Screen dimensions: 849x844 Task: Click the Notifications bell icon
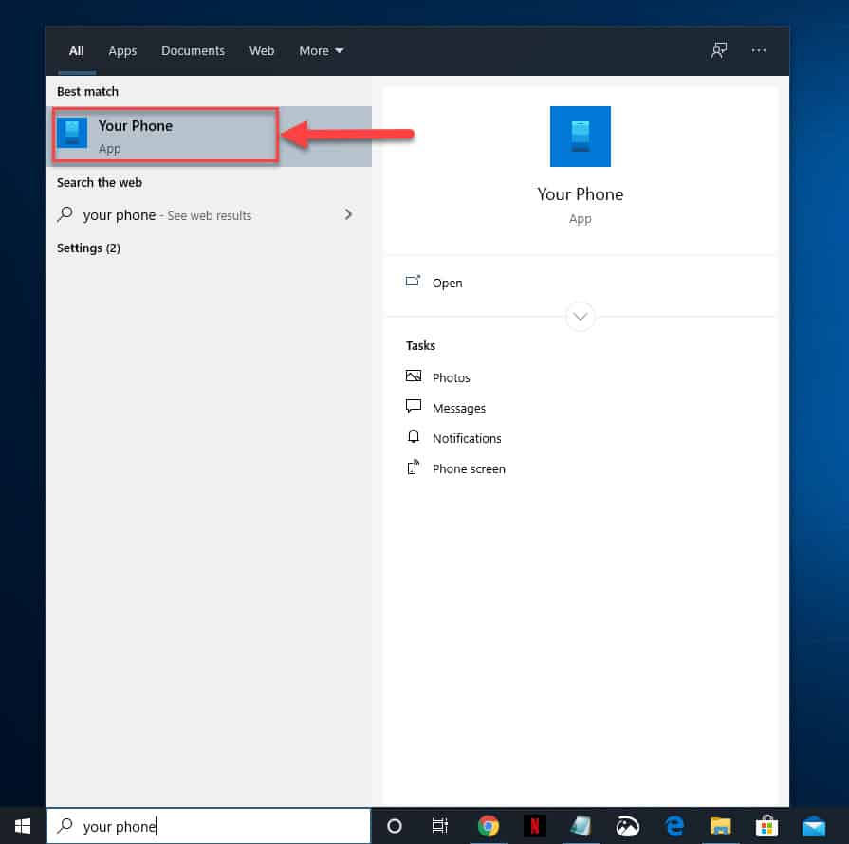pyautogui.click(x=414, y=437)
